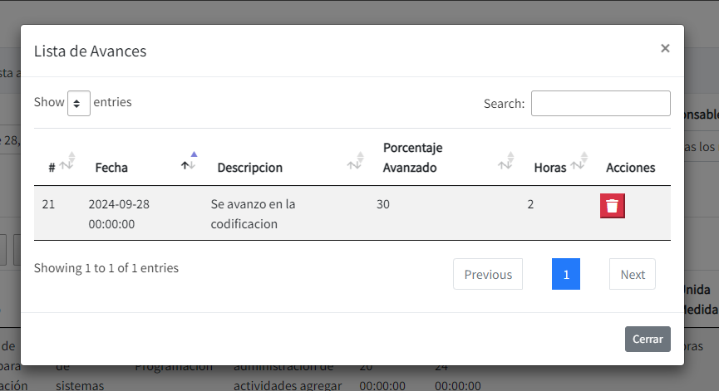This screenshot has width=719, height=391.
Task: Click the Search input field
Action: click(x=600, y=104)
